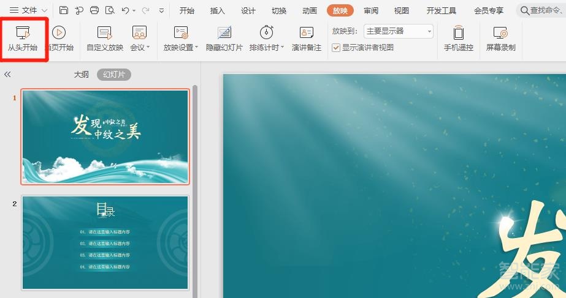Click the undo arrow icon
The height and width of the screenshot is (298, 566).
pos(125,10)
